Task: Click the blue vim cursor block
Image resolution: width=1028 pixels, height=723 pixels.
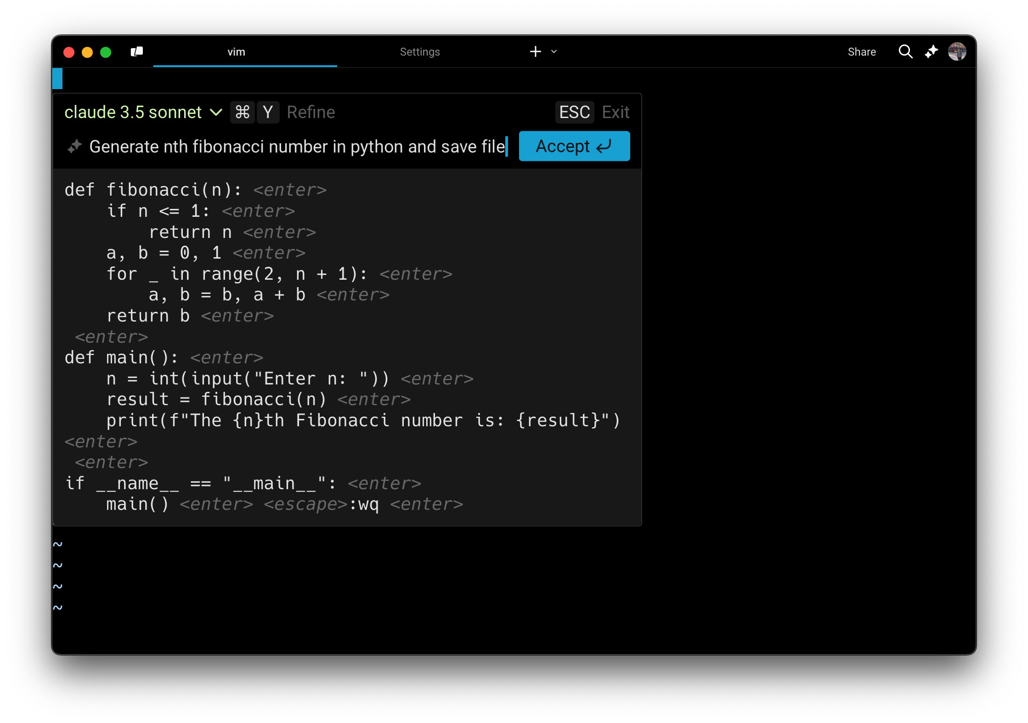Action: point(57,79)
